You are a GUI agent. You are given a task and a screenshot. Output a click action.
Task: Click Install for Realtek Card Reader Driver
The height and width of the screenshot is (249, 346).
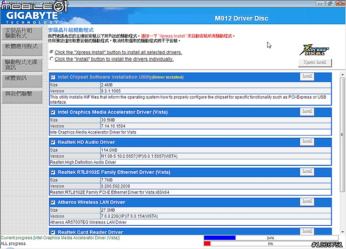[x=307, y=231]
